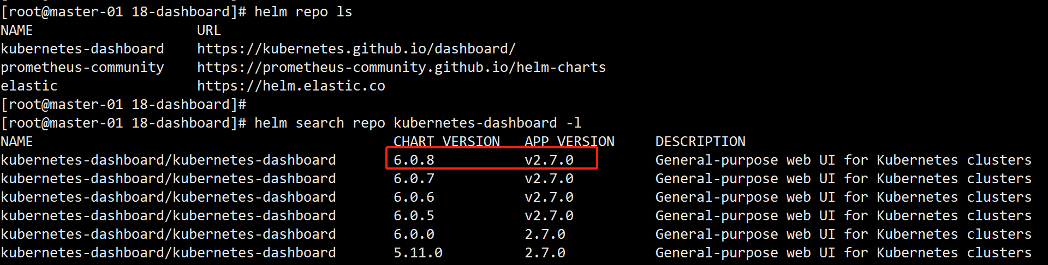This screenshot has width=1048, height=265.
Task: Select the APP VERSION column header
Action: (x=569, y=142)
